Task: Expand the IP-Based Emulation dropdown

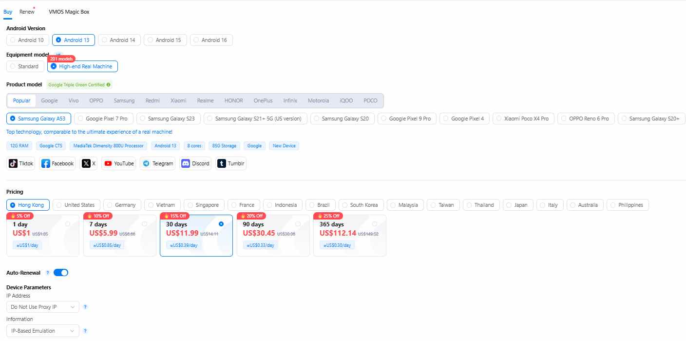Action: tap(42, 330)
